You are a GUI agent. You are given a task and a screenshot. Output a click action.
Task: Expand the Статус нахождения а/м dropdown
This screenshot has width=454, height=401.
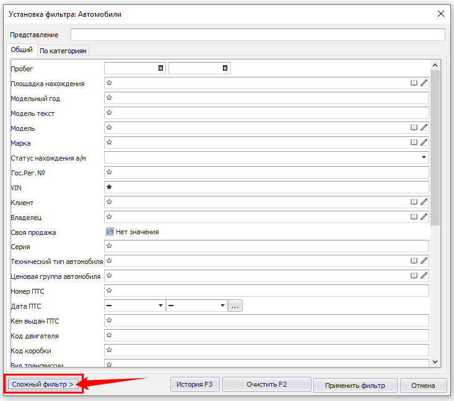click(422, 158)
